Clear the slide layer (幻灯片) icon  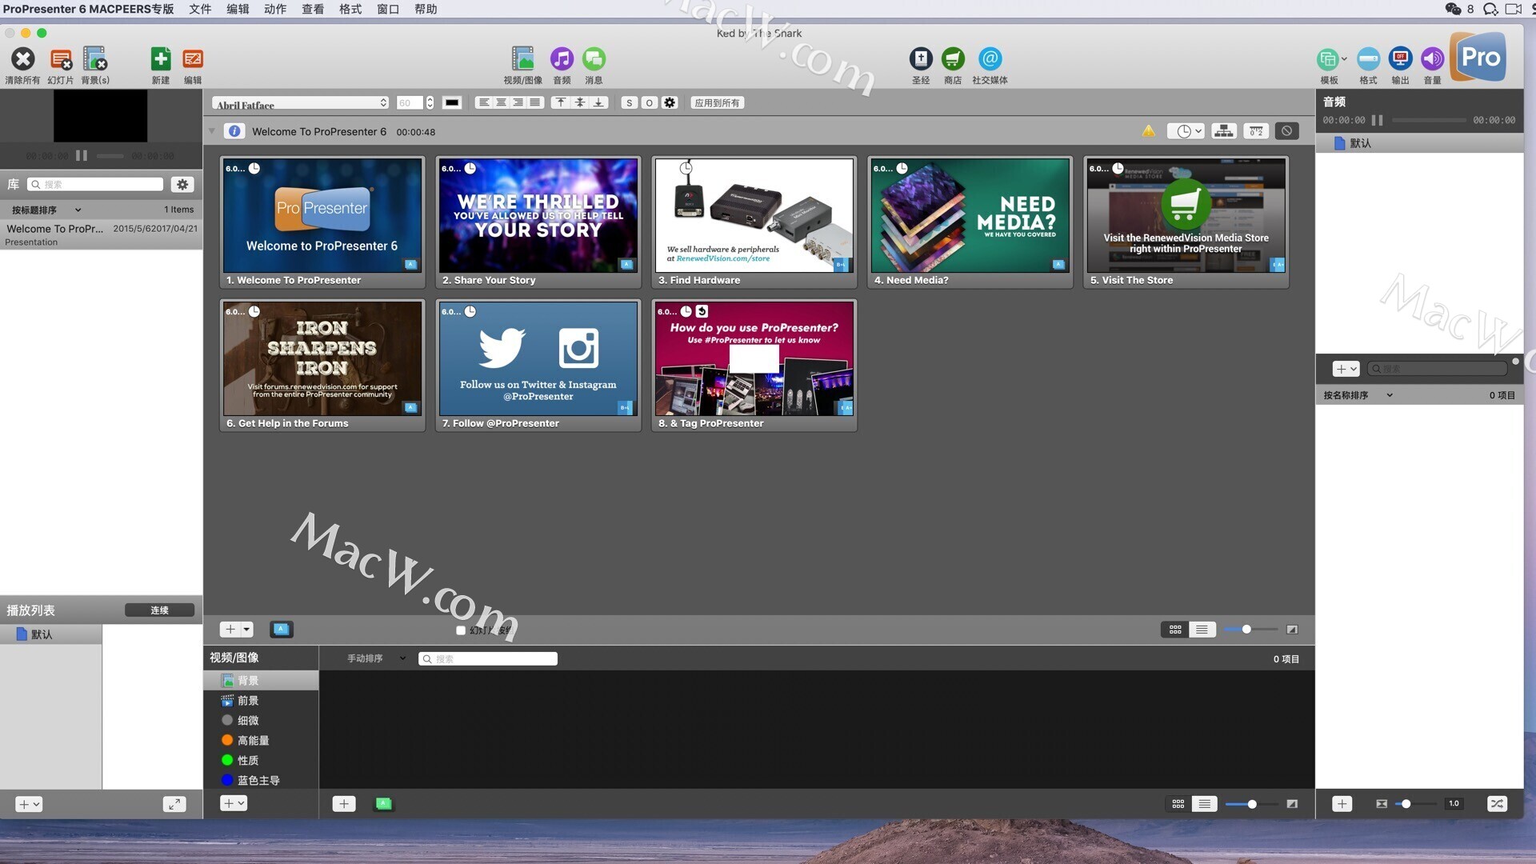(x=61, y=59)
